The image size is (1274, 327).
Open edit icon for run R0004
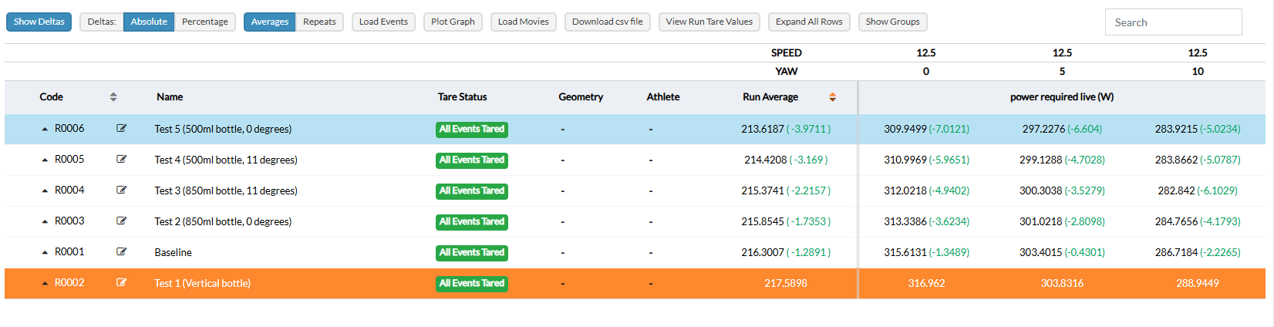(x=121, y=190)
